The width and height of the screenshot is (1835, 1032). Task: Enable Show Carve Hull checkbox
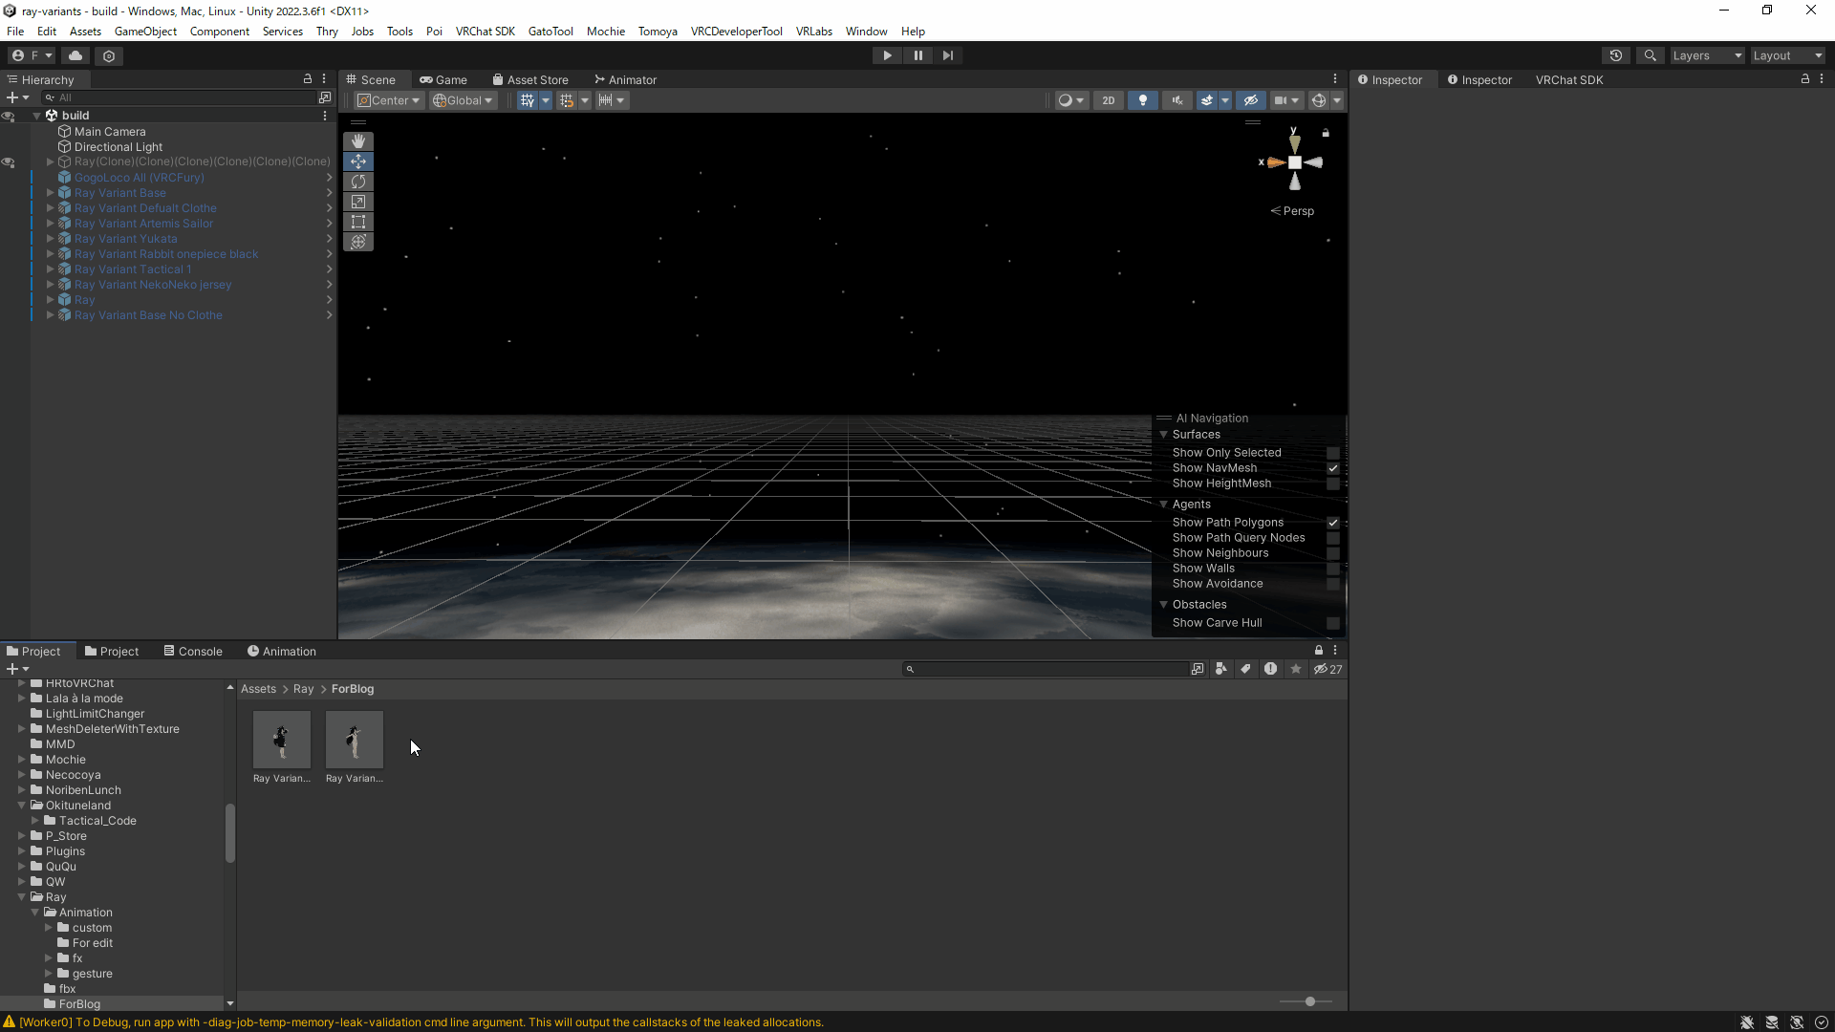1333,623
